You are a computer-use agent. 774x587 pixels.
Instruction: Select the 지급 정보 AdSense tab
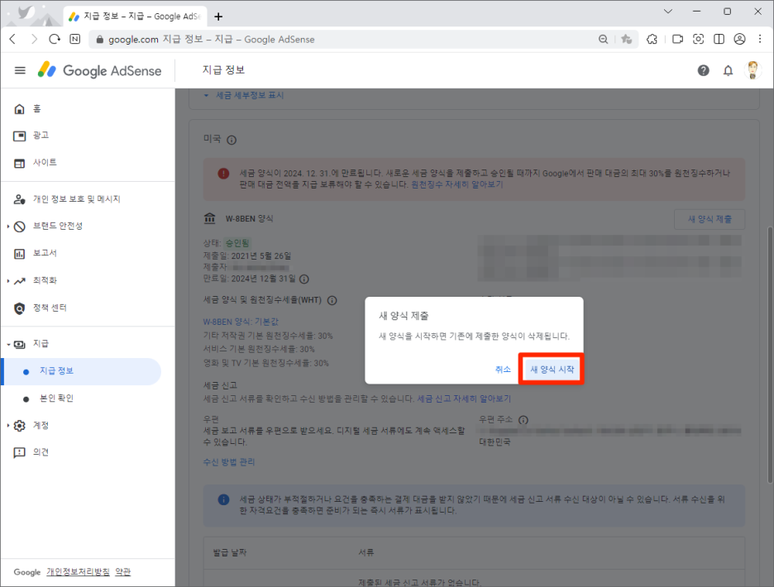134,17
